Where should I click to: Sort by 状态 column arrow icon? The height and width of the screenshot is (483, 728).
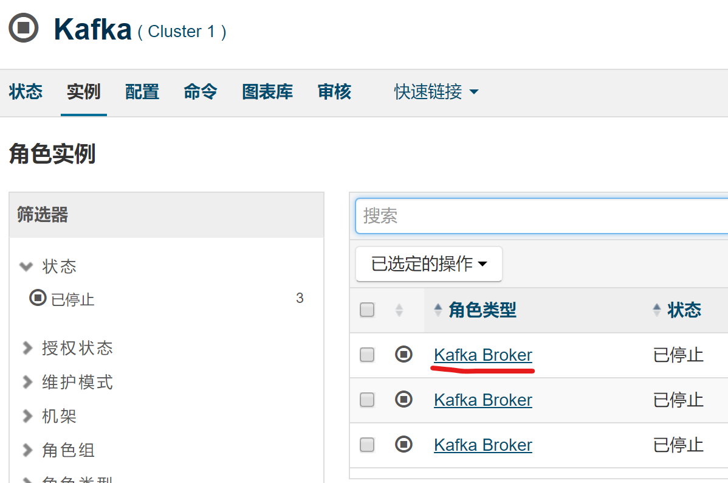(656, 310)
